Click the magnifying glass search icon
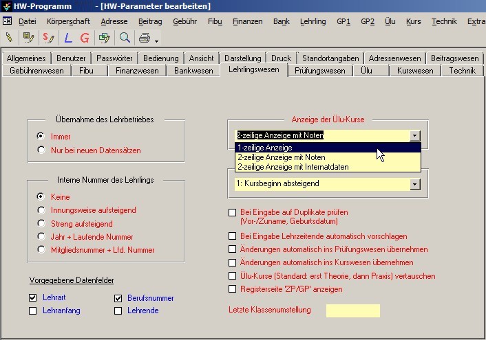The width and height of the screenshot is (486, 340). coord(125,37)
